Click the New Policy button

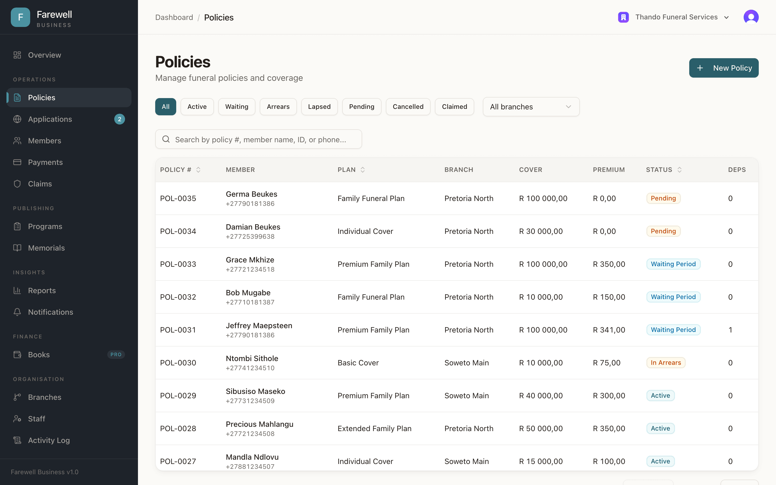(x=724, y=68)
